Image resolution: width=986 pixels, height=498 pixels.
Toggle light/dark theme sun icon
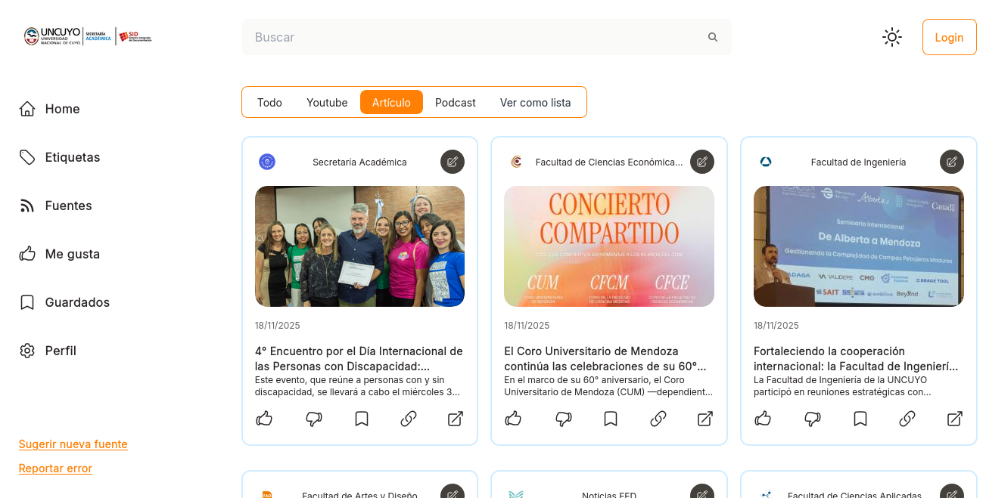[892, 37]
